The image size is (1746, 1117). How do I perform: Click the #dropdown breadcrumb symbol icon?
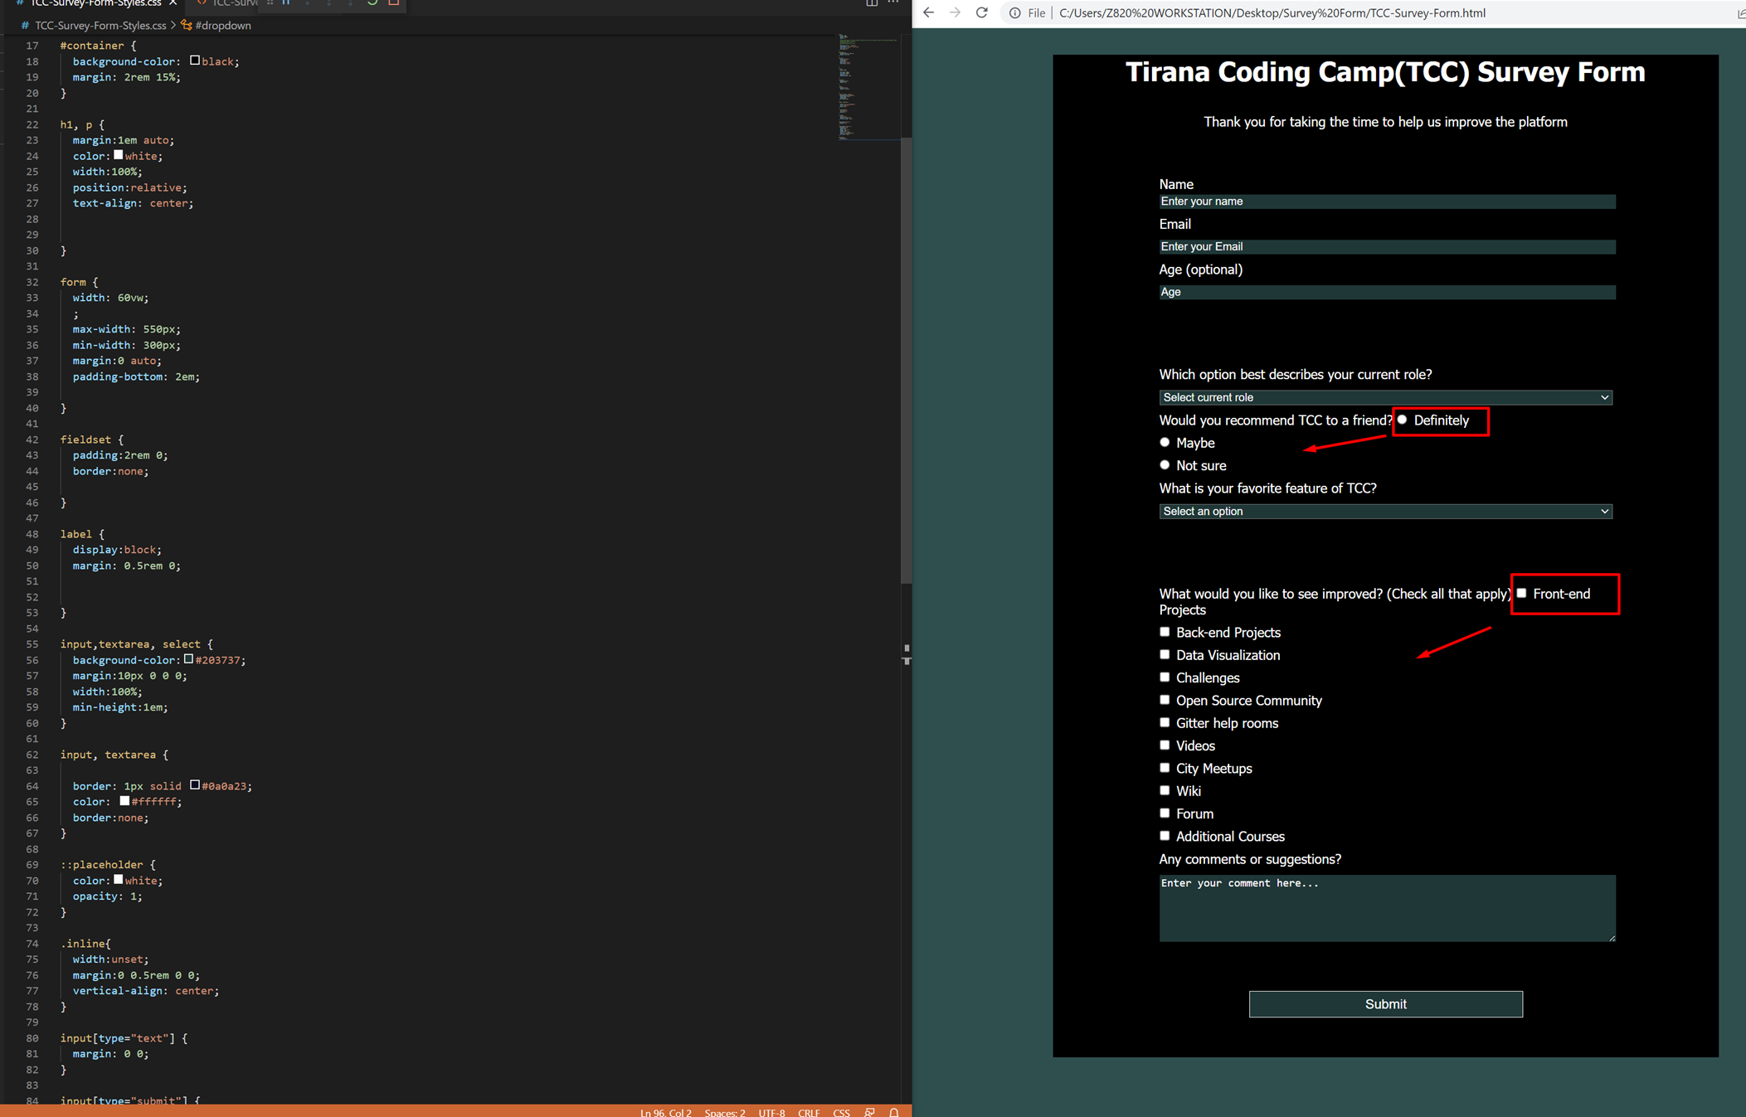[x=187, y=26]
